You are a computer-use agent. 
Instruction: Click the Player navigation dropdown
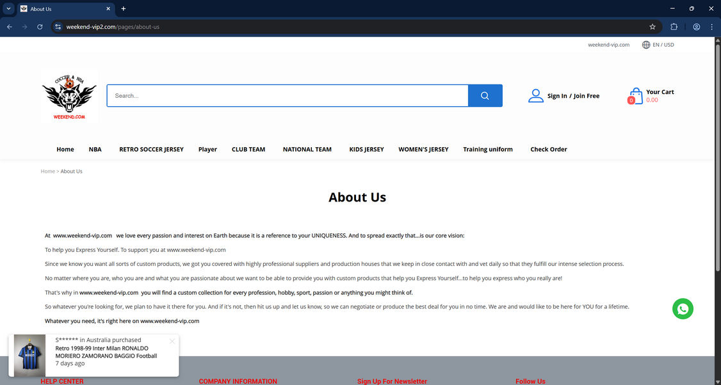pyautogui.click(x=207, y=149)
